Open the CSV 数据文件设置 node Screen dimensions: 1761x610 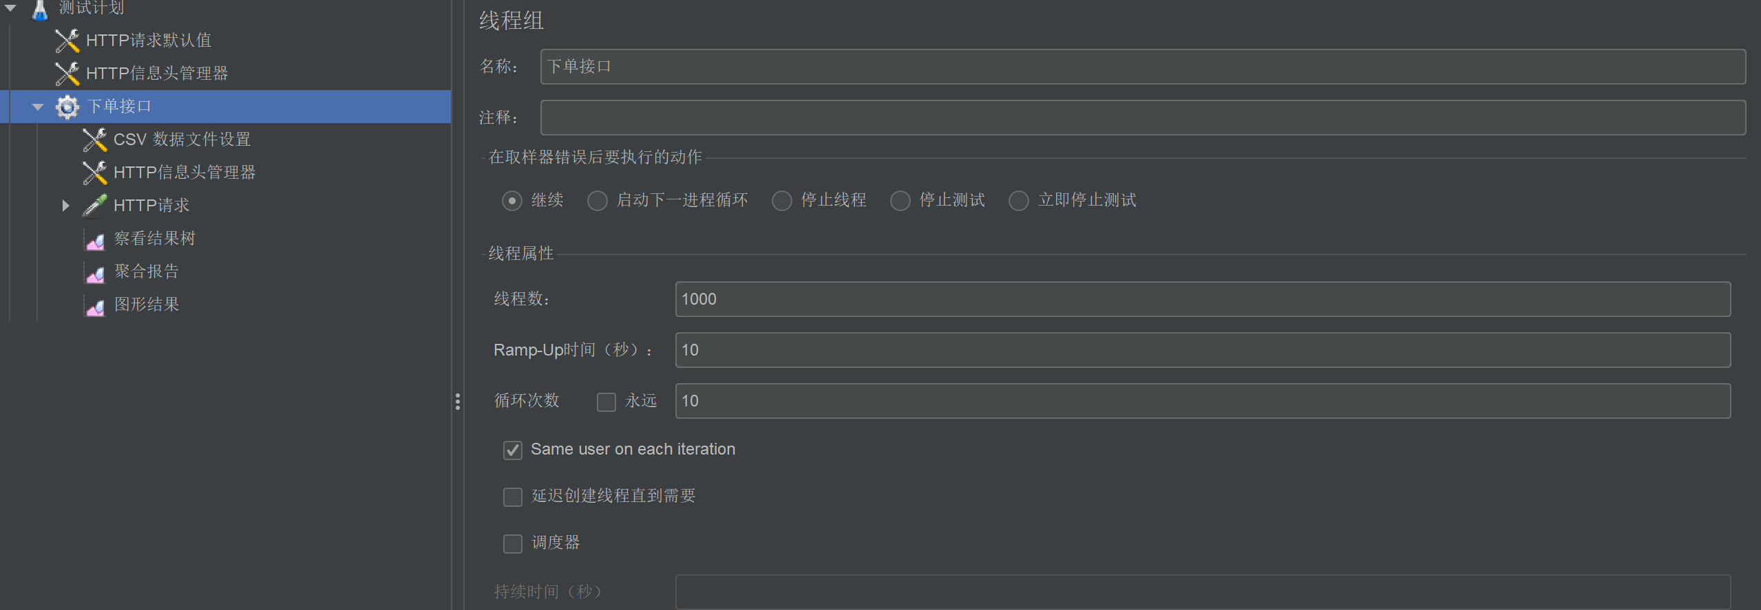(182, 140)
